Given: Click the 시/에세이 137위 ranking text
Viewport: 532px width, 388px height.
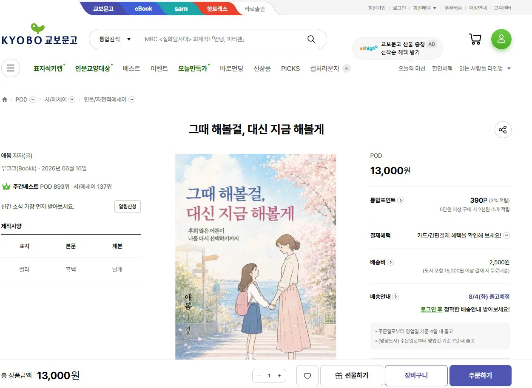Looking at the screenshot, I should point(92,187).
